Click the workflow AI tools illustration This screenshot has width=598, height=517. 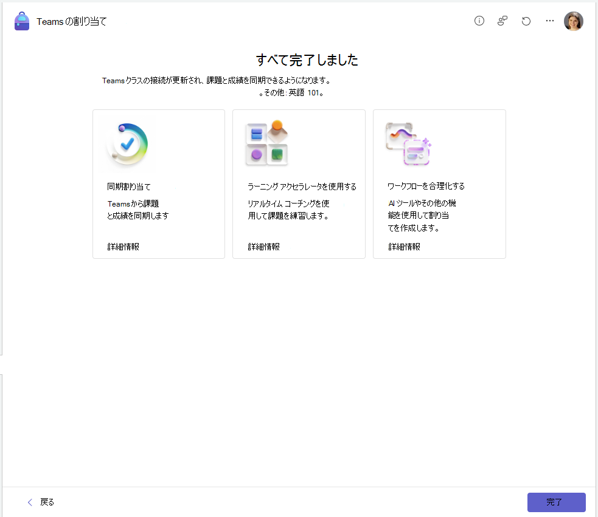[408, 143]
